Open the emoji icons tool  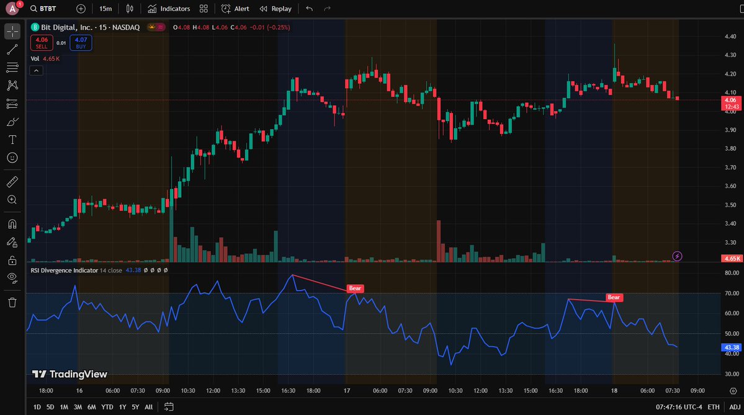click(x=12, y=158)
